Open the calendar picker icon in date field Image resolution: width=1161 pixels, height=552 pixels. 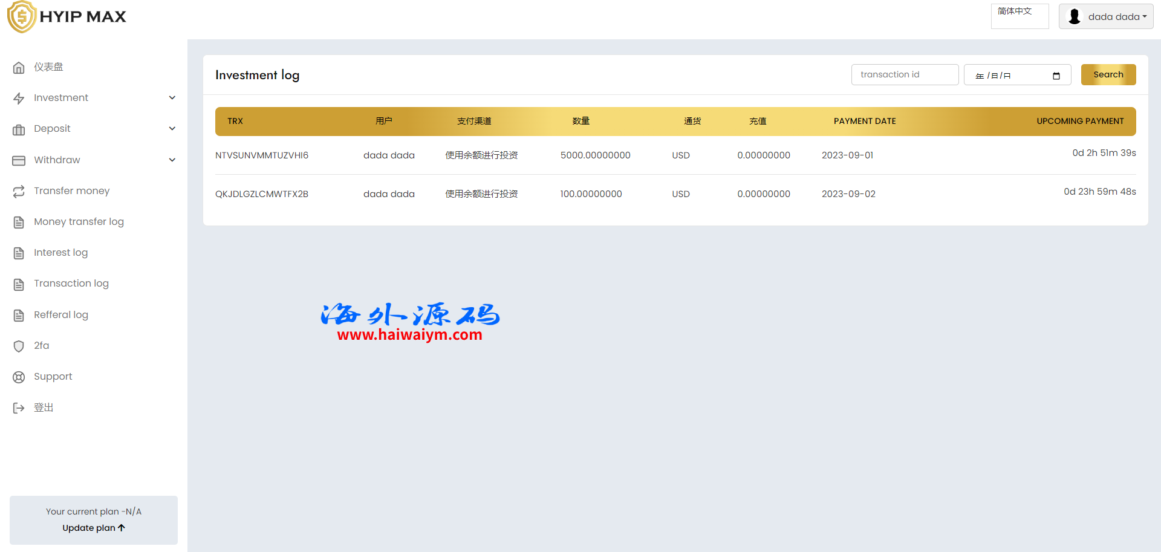click(x=1056, y=76)
